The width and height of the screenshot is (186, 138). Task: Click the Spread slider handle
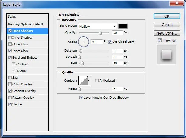point(79,57)
